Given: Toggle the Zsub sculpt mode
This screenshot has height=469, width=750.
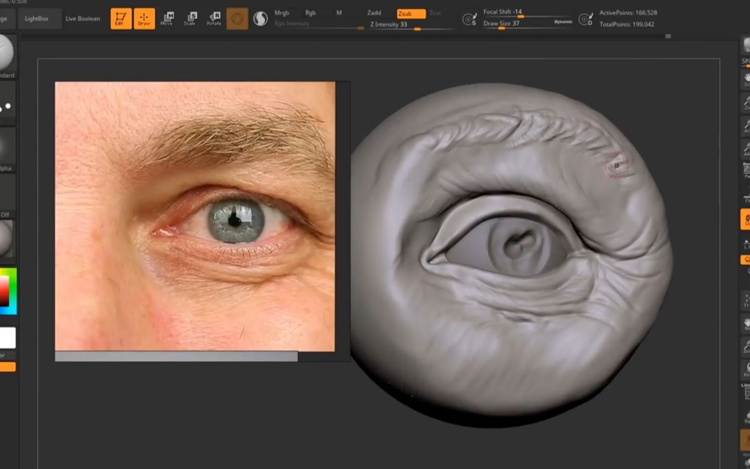Looking at the screenshot, I should pos(411,14).
